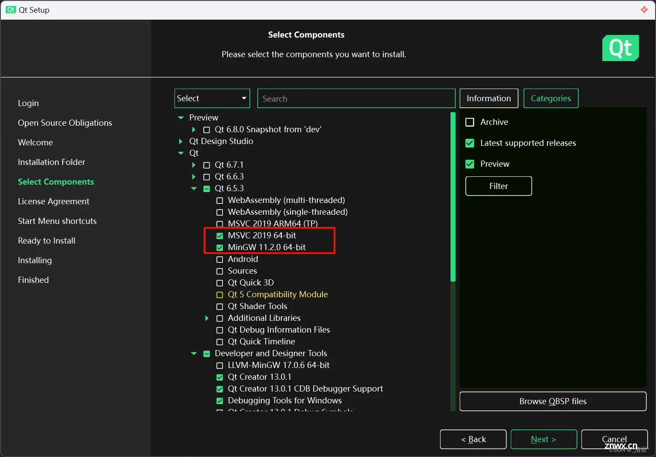Select the Installation Folder step
Viewport: 656px width, 457px height.
51,162
